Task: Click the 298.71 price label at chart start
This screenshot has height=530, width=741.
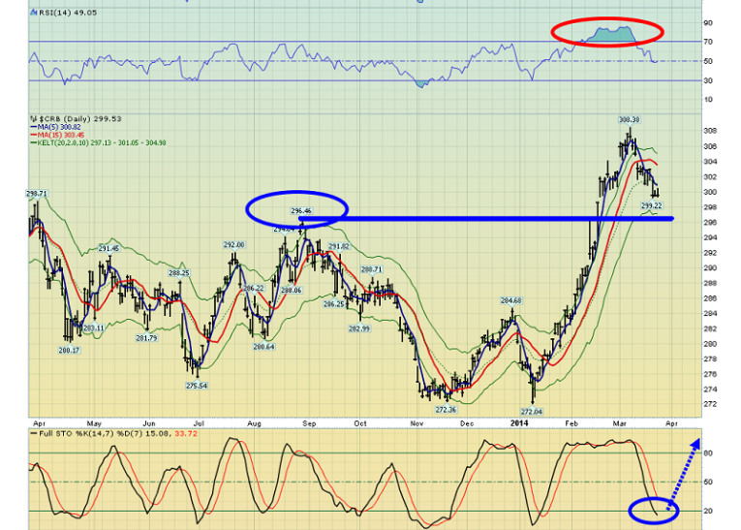Action: click(37, 194)
